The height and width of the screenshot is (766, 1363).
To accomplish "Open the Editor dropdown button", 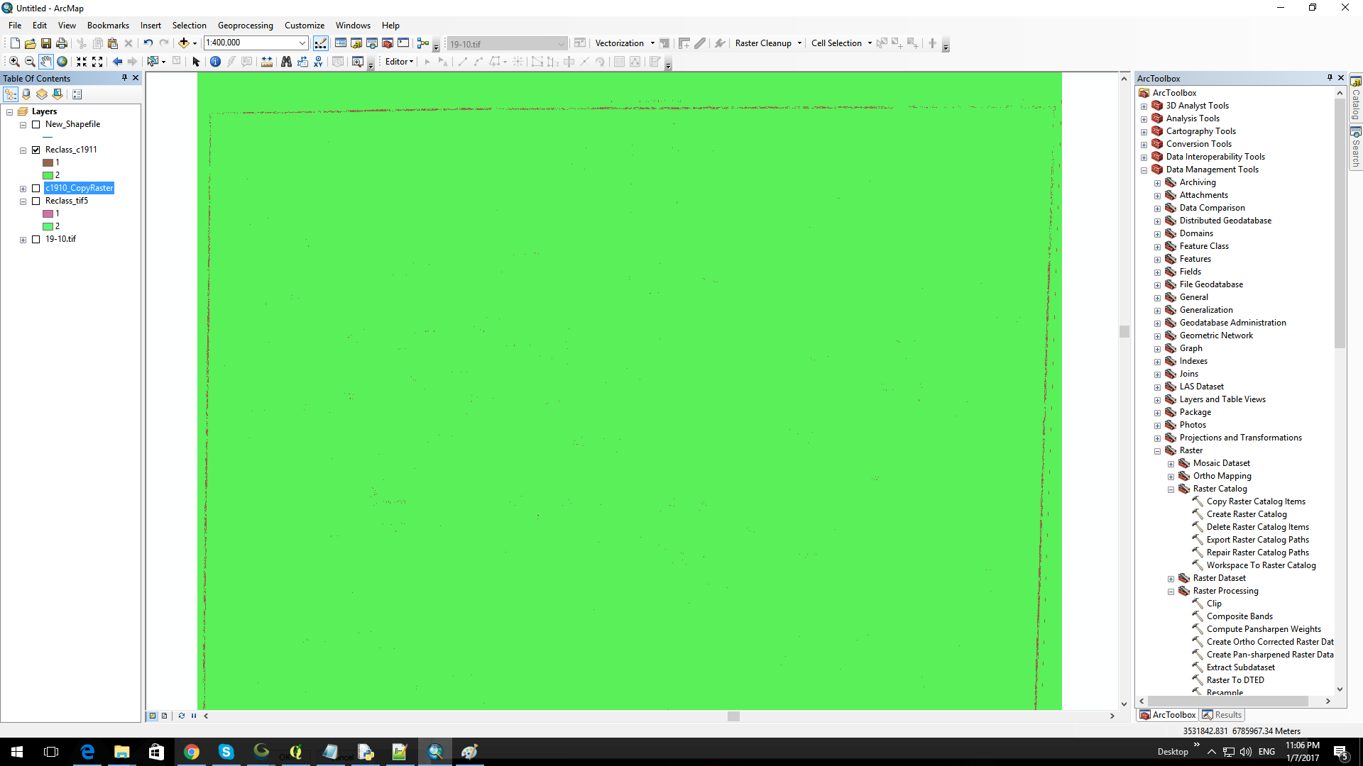I will (x=399, y=62).
